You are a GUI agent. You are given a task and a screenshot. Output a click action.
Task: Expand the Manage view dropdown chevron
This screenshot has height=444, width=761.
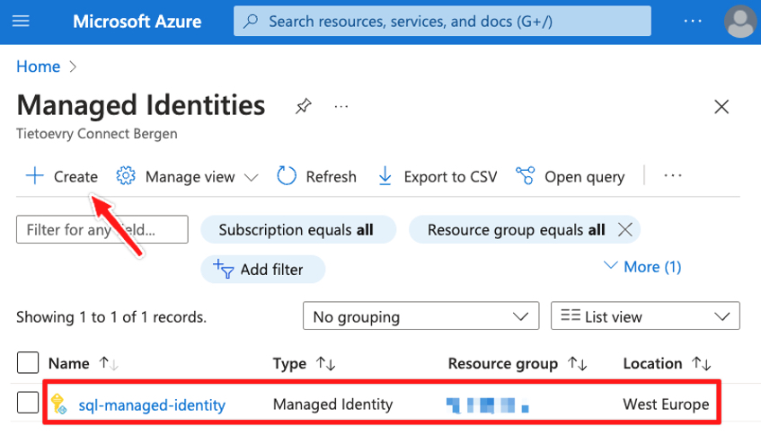click(251, 178)
